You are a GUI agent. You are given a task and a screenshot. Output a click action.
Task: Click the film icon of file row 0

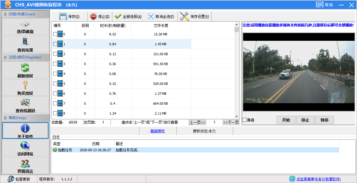coord(60,34)
